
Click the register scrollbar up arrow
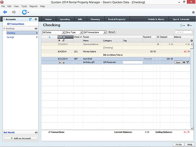[192, 44]
